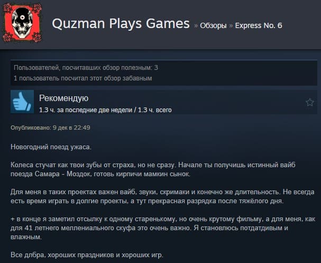Select the playtime line 1.3 ч. всего
This screenshot has width=321, height=263.
click(x=155, y=110)
